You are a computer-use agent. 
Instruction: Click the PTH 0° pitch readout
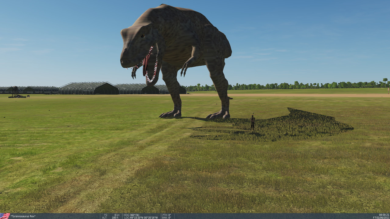tap(167, 215)
